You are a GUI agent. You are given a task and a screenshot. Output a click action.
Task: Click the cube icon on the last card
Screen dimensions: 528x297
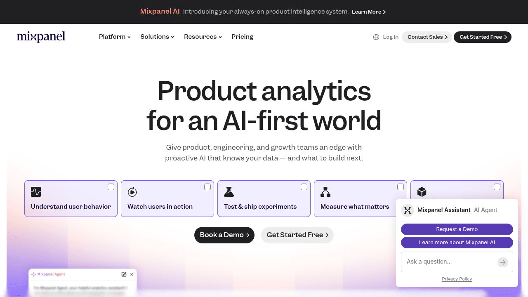point(422,192)
